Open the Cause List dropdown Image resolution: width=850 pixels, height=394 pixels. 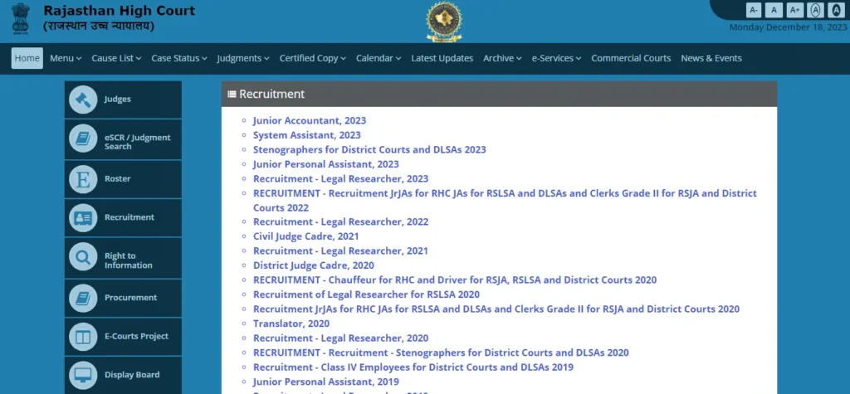(116, 58)
